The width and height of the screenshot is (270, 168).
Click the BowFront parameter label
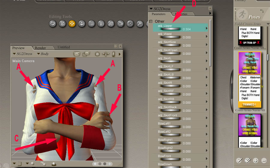(164, 156)
